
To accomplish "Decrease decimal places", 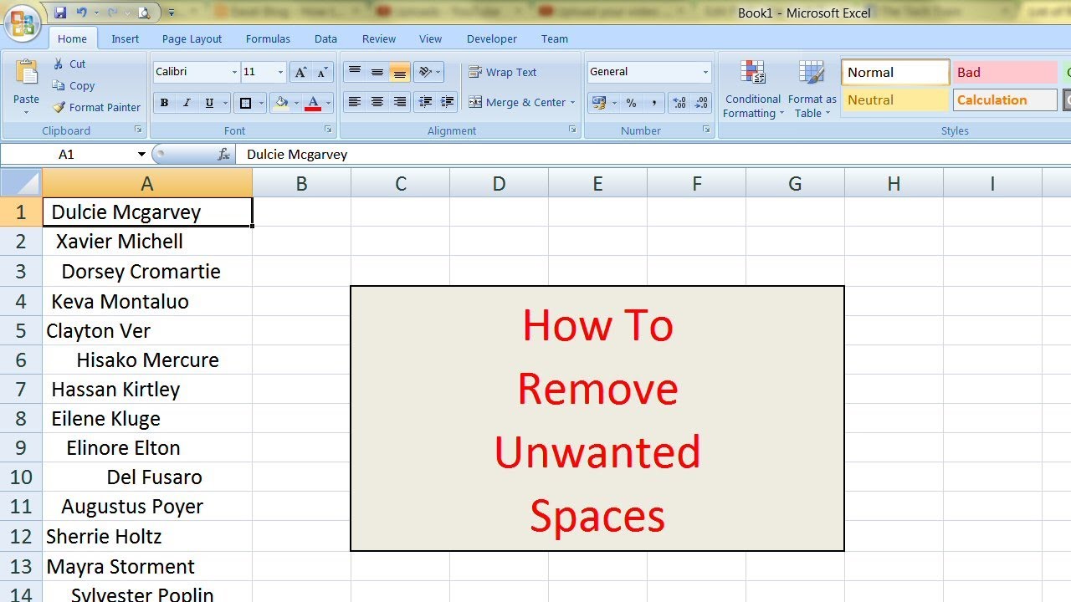I will click(x=701, y=103).
